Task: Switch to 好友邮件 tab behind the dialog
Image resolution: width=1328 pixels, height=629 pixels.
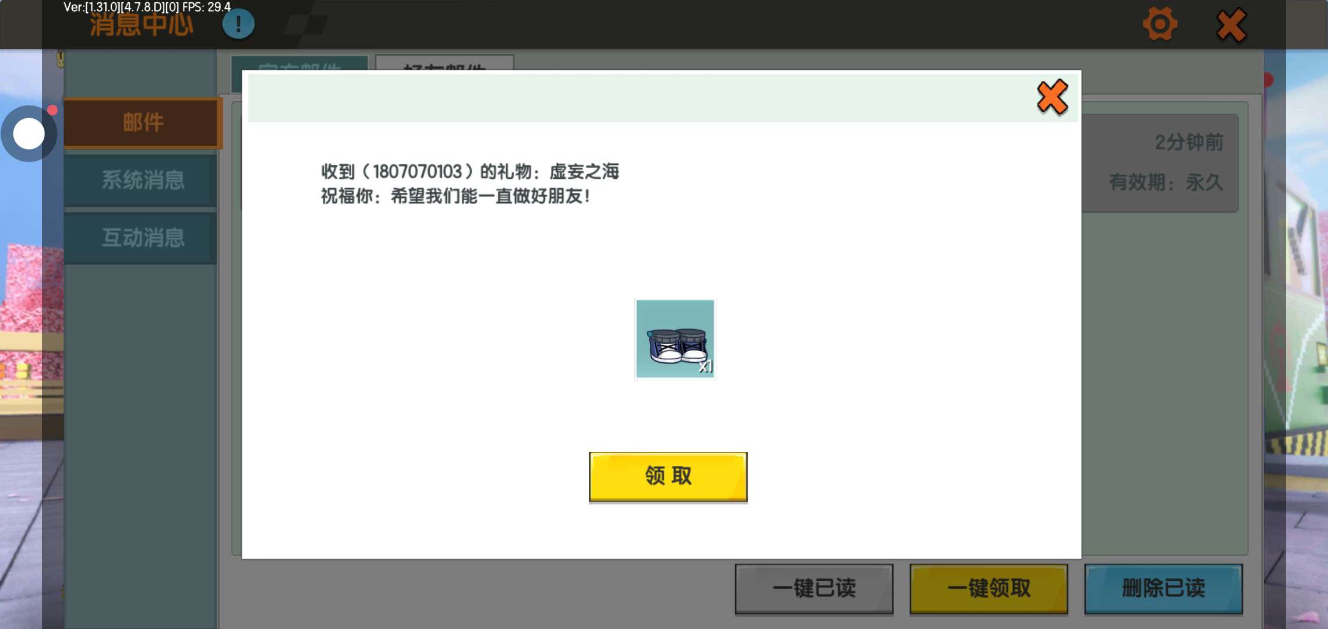Action: click(x=444, y=63)
